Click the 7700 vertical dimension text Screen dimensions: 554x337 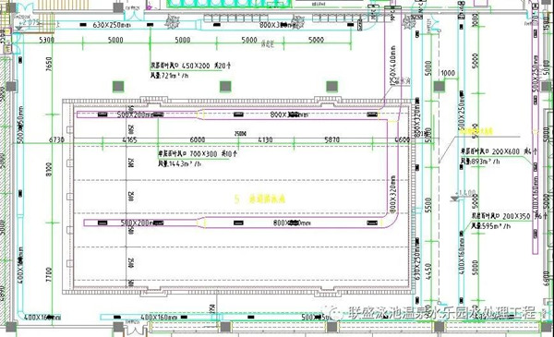coord(49,274)
